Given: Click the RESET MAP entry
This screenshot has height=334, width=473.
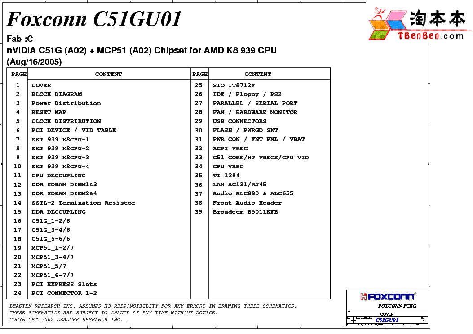Looking at the screenshot, I should point(49,112).
